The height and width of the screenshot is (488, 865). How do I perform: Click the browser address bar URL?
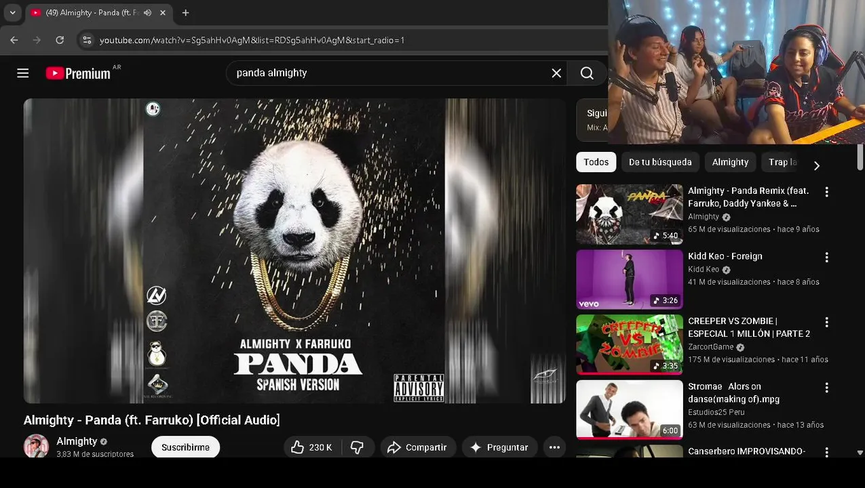pos(252,40)
